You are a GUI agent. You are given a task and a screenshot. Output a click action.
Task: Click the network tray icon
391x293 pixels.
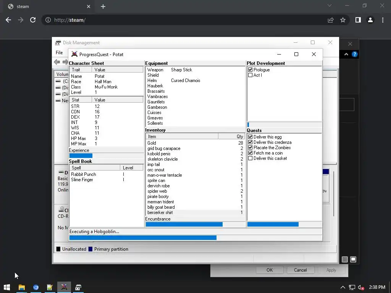[x=352, y=287]
